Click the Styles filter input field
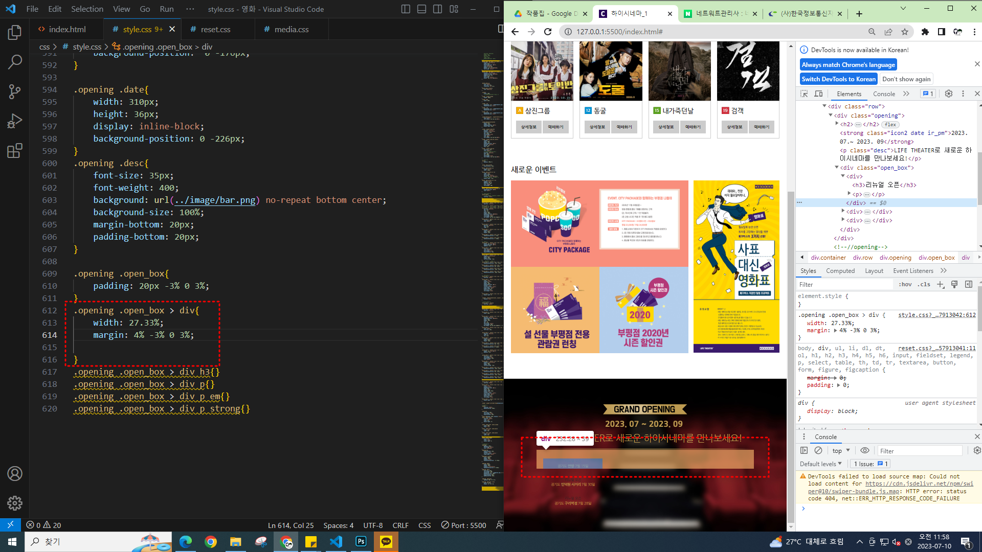 coord(844,285)
